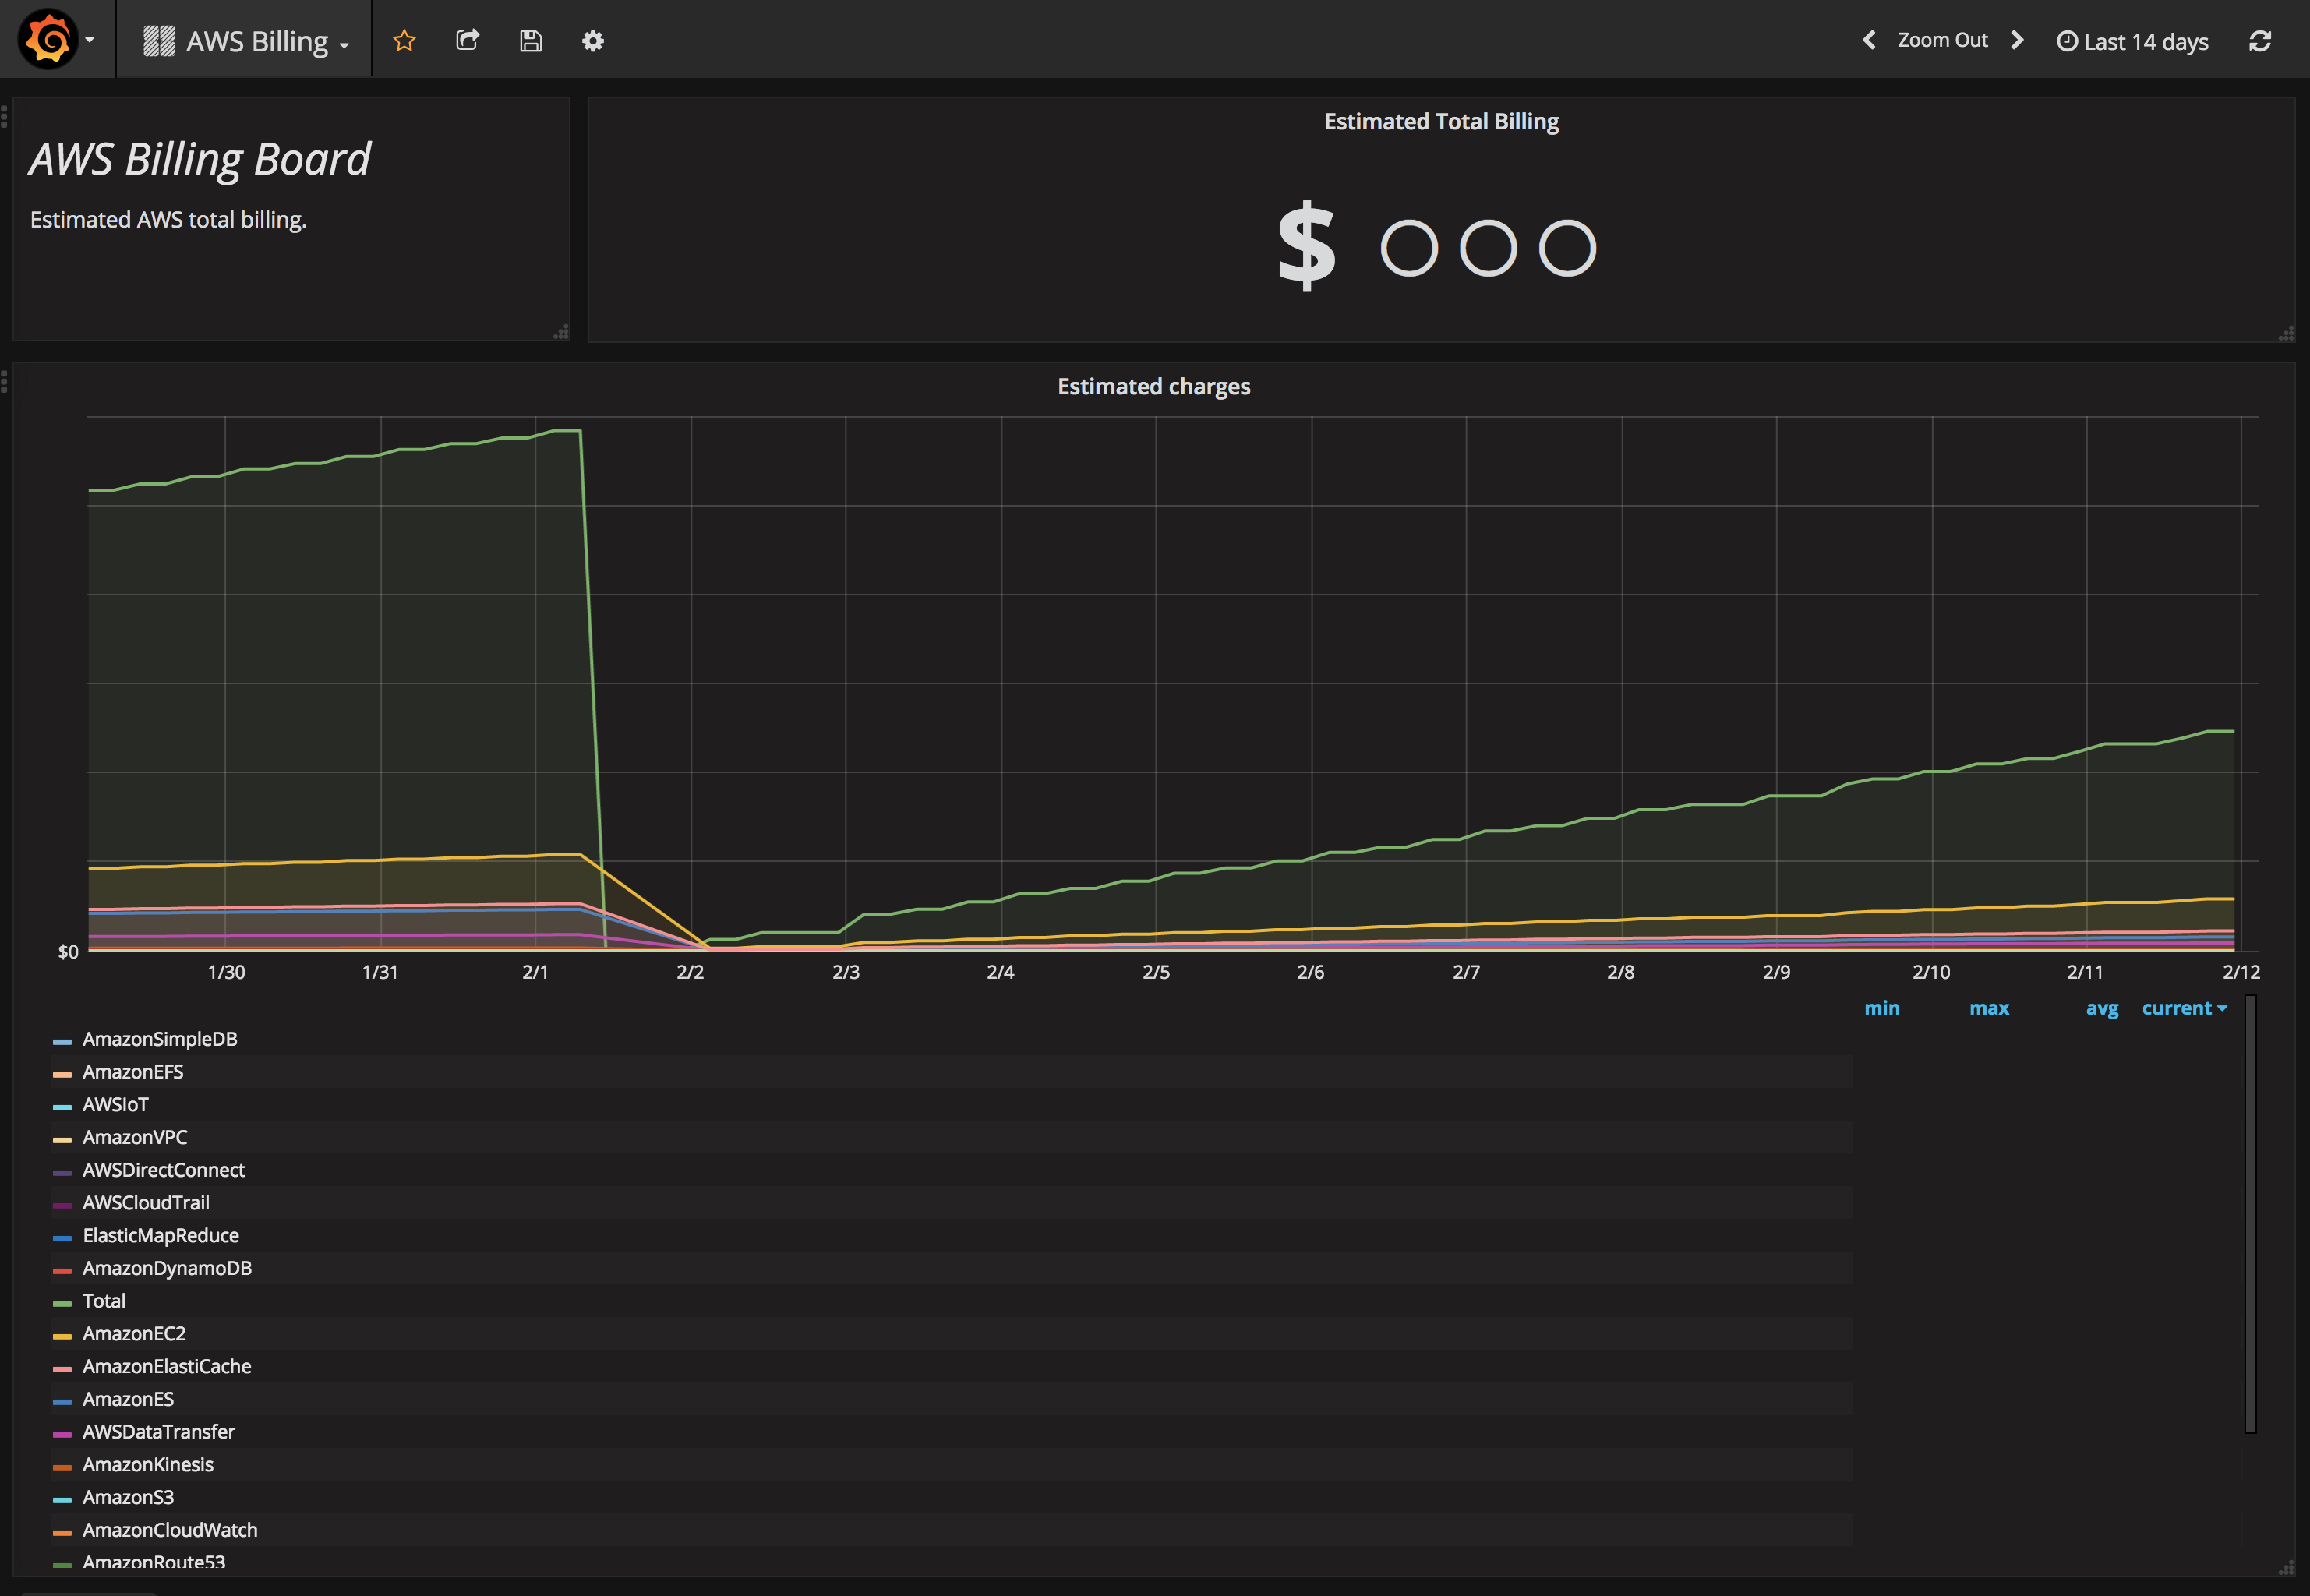Image resolution: width=2310 pixels, height=1596 pixels.
Task: Toggle the Total series in legend
Action: click(104, 1301)
